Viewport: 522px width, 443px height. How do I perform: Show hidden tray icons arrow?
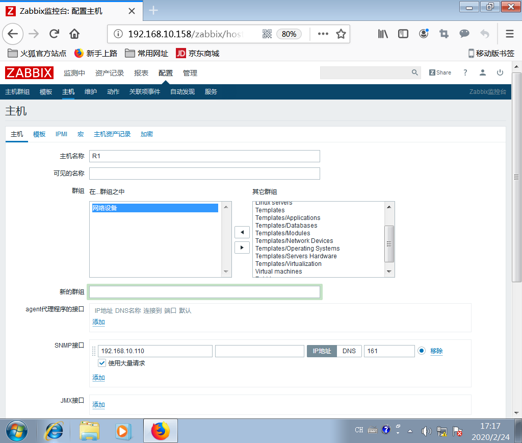click(x=410, y=431)
